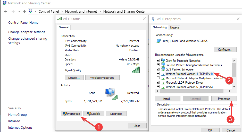Enable Microsoft Network Adapter Multiplexor Protocol checkbox
This screenshot has height=132, width=242.
pyautogui.click(x=158, y=78)
